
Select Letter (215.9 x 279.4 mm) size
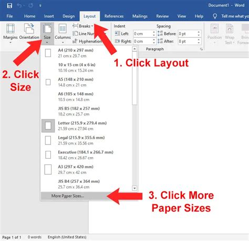click(87, 126)
